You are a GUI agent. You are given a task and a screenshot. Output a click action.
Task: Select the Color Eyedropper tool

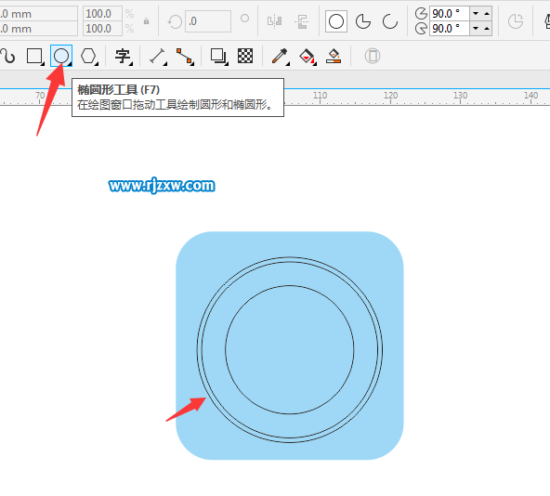point(280,56)
